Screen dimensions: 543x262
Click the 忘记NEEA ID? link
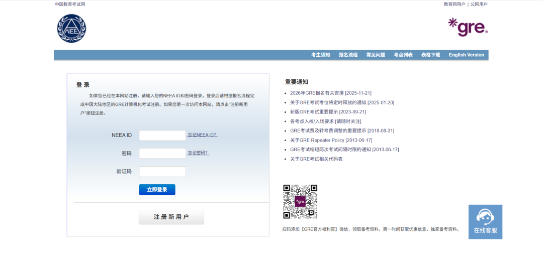pos(203,135)
